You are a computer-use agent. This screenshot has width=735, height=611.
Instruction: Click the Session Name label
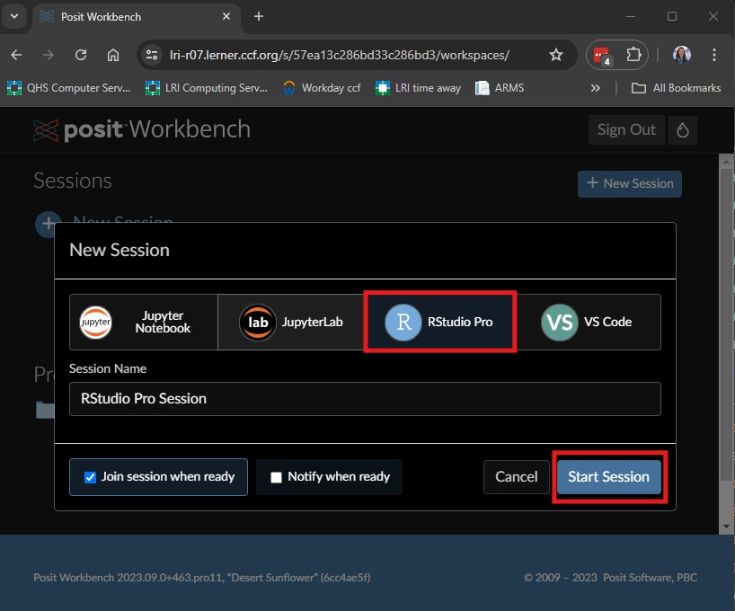click(108, 369)
